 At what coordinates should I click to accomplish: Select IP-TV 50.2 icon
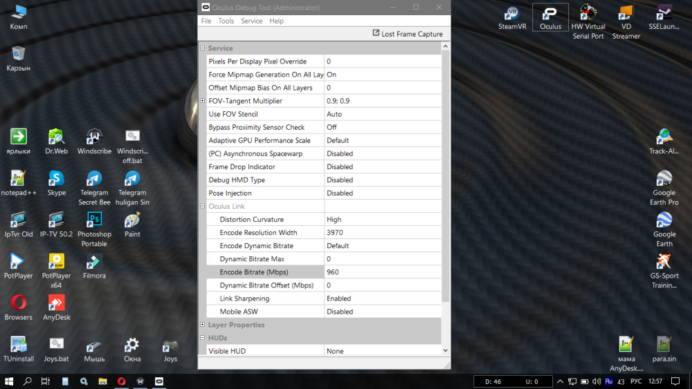(56, 225)
